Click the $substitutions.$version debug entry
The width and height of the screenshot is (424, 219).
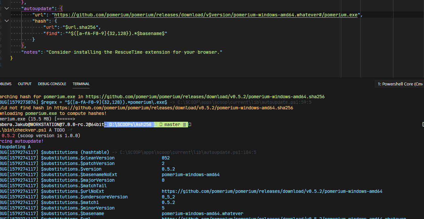pos(72,169)
